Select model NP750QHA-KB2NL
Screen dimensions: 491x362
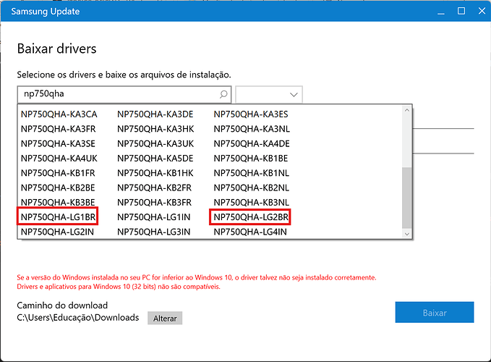tap(252, 188)
